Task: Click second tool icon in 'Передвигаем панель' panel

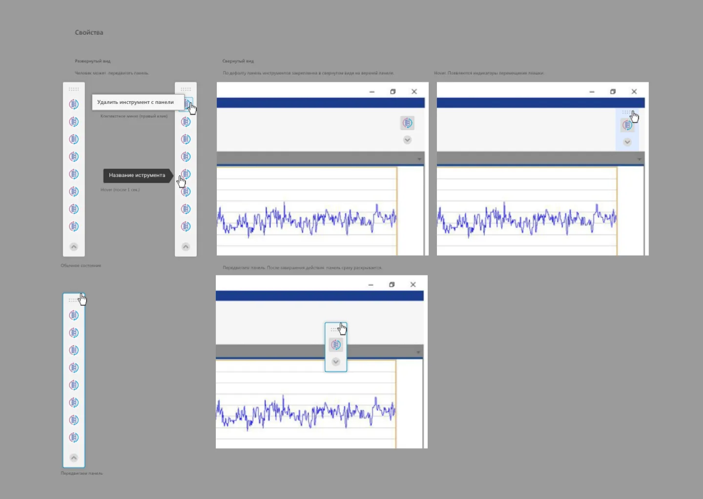Action: tap(74, 333)
